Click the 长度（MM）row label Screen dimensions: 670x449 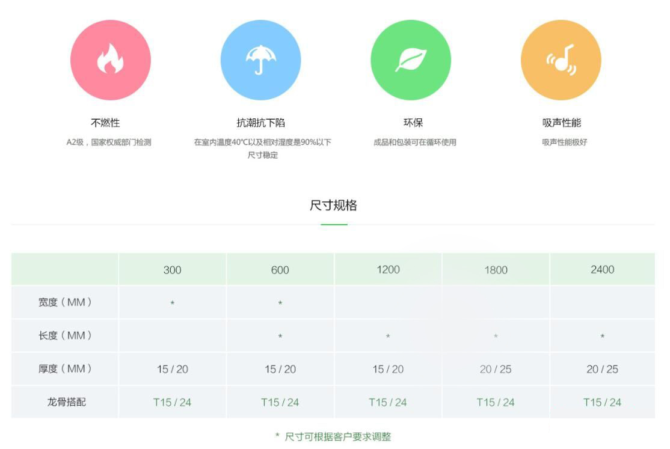[x=65, y=335]
